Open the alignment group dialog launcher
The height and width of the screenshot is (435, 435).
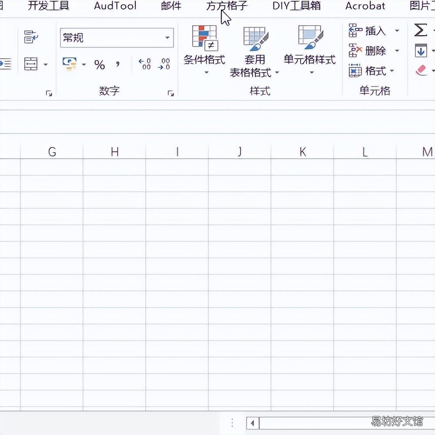pos(49,94)
